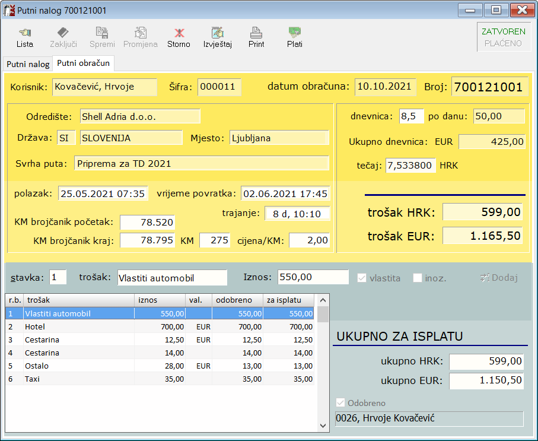Select the Putni obračun tab

tap(83, 64)
